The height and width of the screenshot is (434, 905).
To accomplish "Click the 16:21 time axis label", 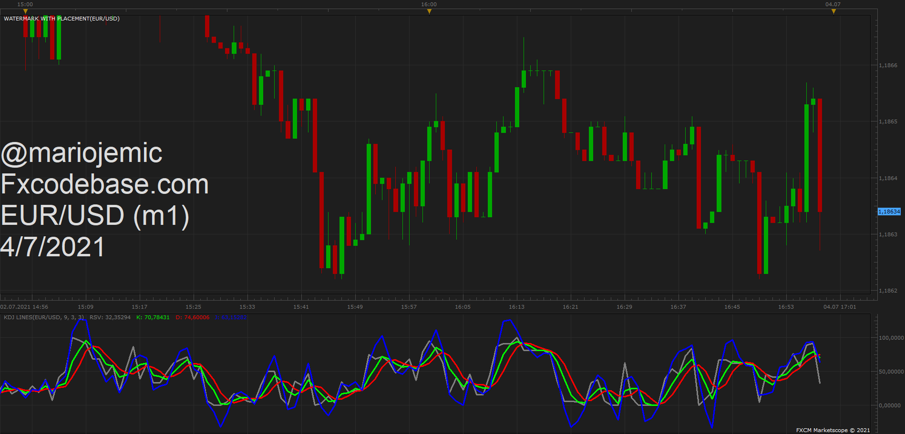I will tap(571, 307).
